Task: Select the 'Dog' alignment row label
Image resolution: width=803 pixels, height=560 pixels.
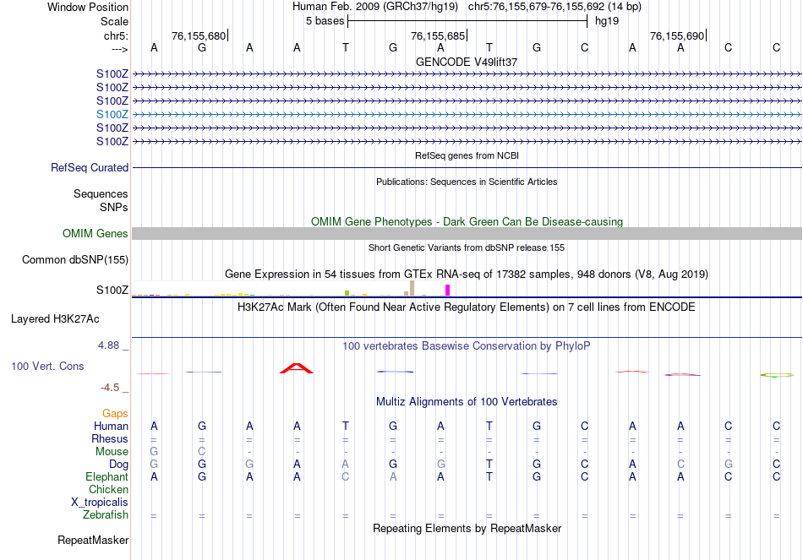Action: (x=119, y=465)
